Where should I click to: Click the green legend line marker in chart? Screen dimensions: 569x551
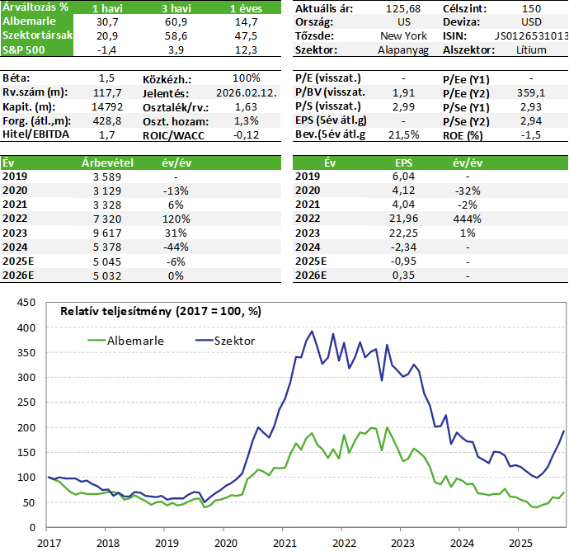tap(96, 340)
